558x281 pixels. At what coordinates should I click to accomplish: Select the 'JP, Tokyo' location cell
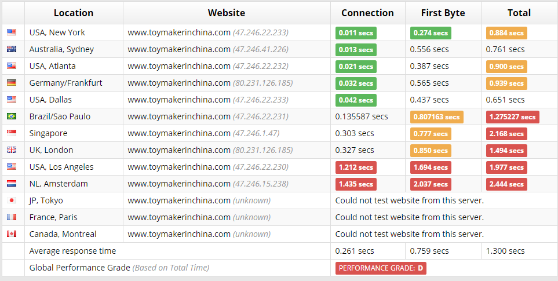click(74, 200)
